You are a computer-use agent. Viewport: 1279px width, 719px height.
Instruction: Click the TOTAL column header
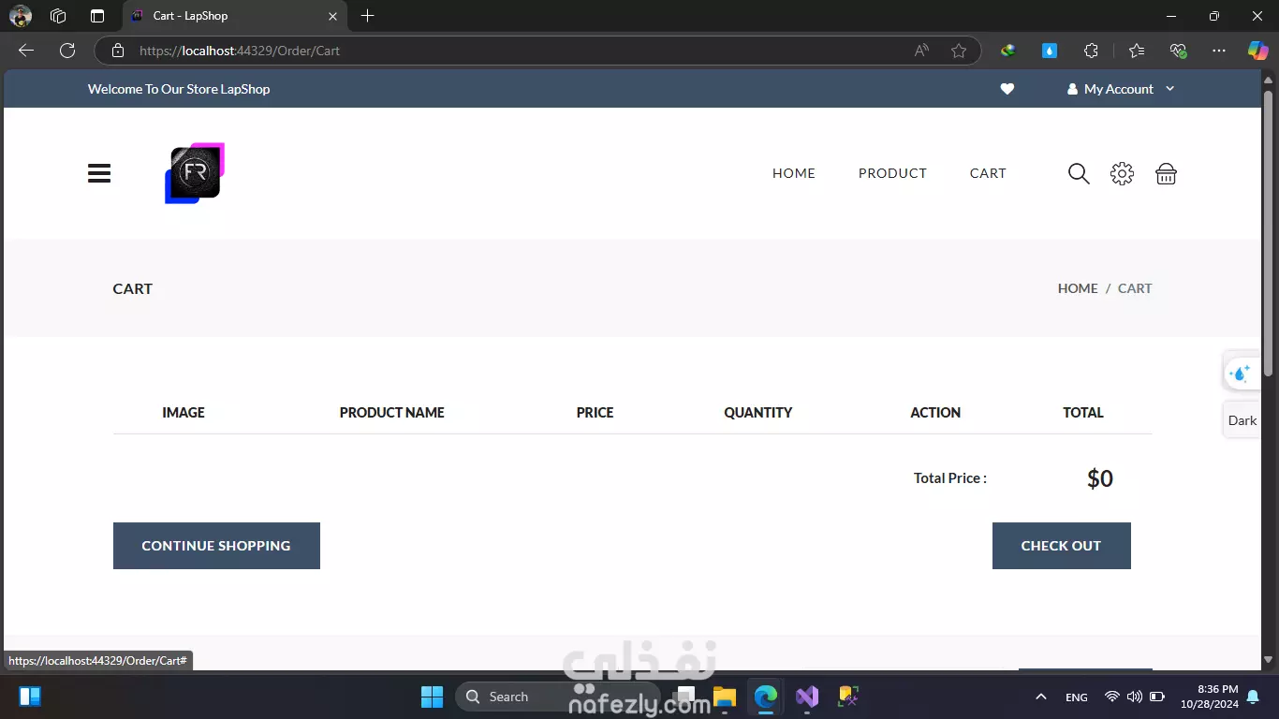tap(1083, 413)
